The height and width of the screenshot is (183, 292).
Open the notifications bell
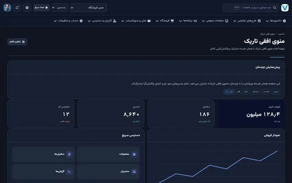[x=17, y=8]
